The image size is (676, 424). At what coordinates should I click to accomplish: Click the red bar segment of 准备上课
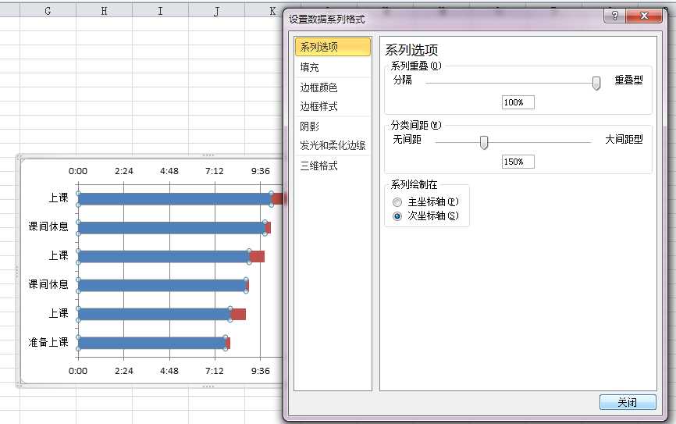click(x=228, y=344)
